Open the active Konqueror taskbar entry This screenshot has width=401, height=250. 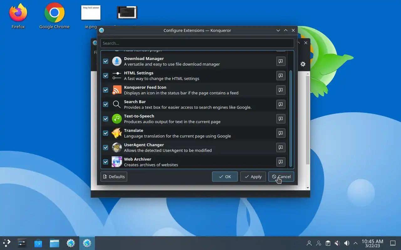[x=87, y=243]
